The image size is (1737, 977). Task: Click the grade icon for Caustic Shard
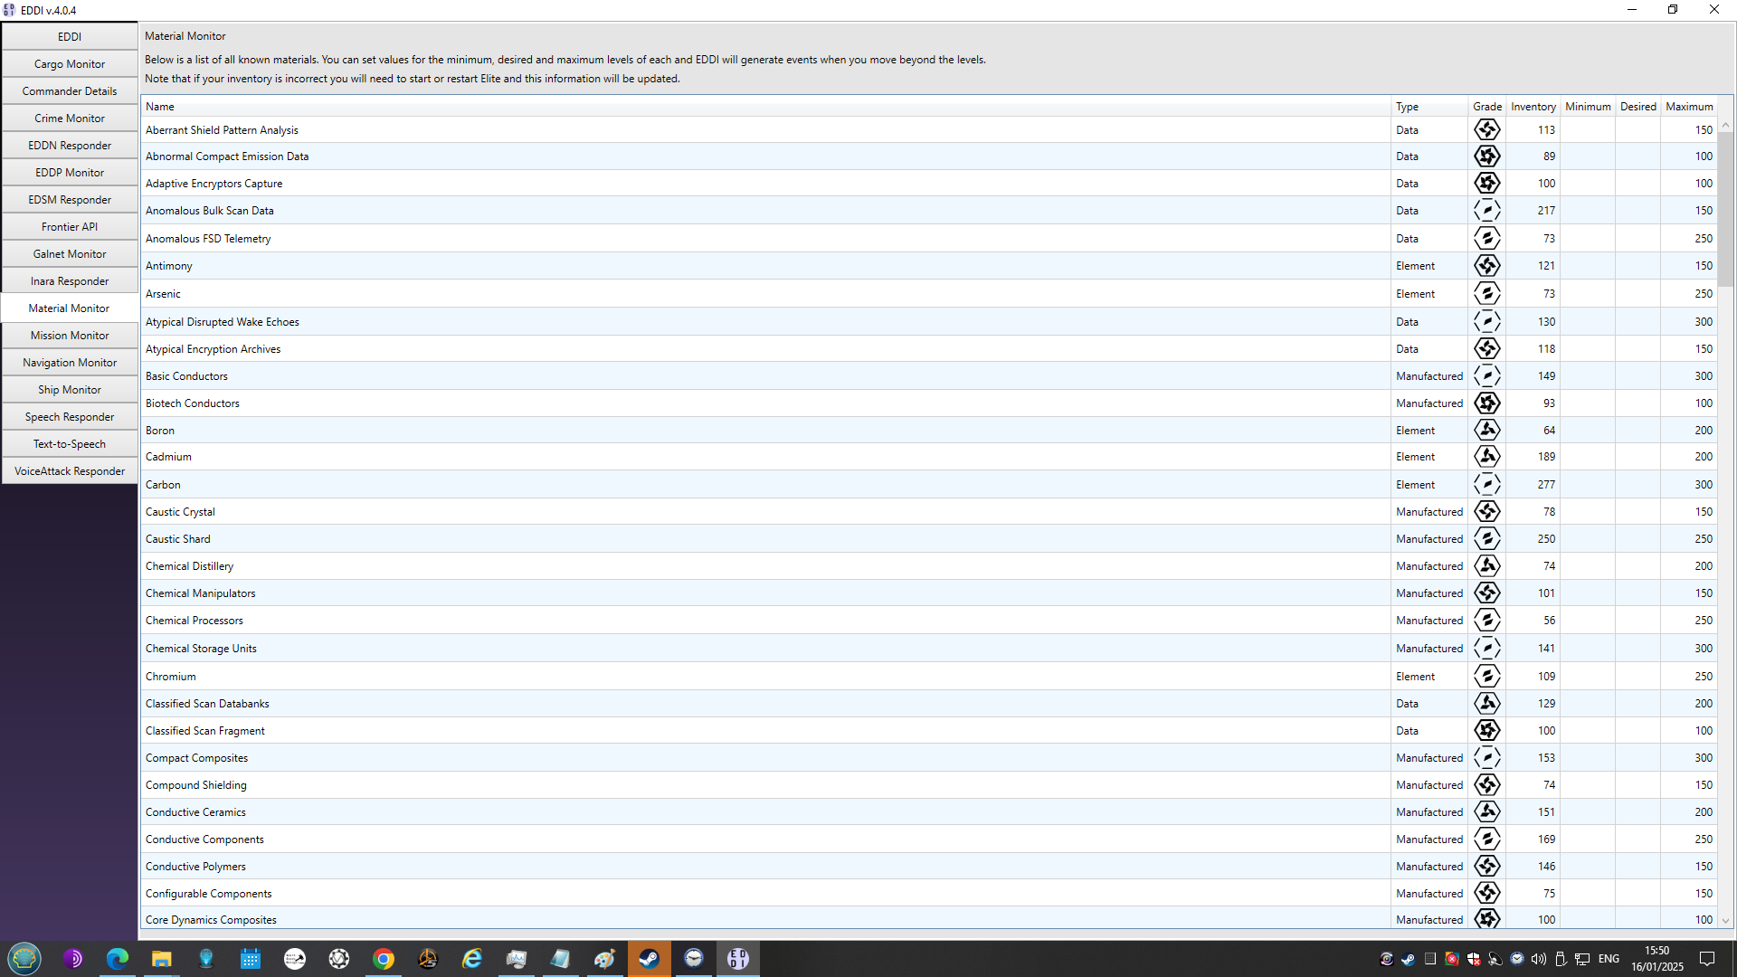[1486, 538]
